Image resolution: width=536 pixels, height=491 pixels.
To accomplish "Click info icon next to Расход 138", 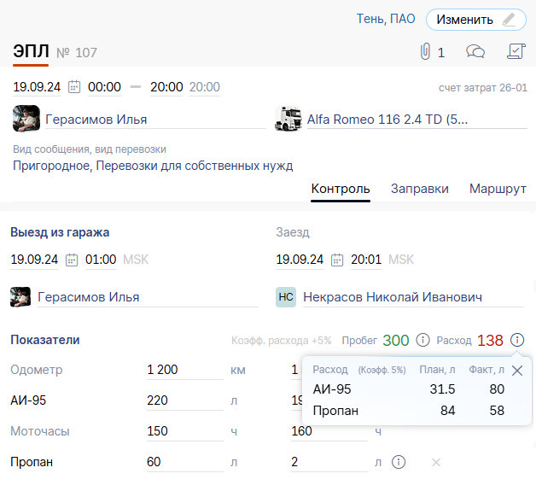I will pyautogui.click(x=517, y=340).
